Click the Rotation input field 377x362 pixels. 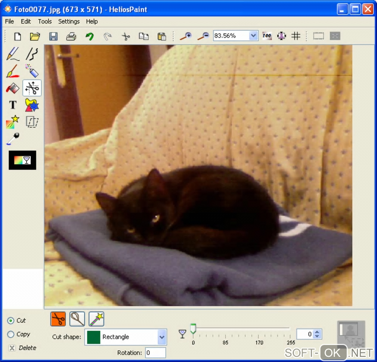(x=155, y=353)
